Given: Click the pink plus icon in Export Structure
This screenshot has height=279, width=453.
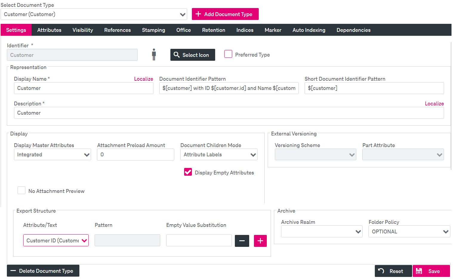Looking at the screenshot, I should tap(260, 241).
